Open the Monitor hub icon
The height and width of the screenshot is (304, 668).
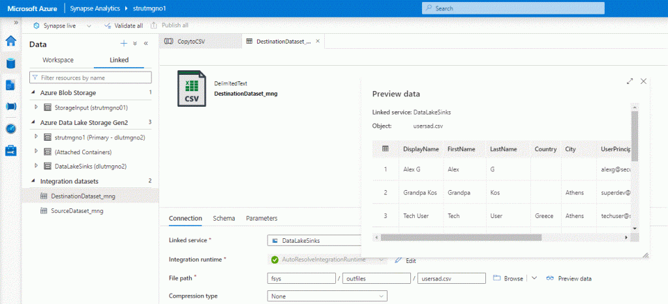pos(10,128)
